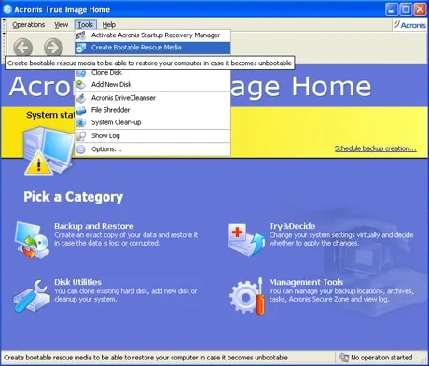
Task: Click the File Shredder icon
Action: [x=81, y=110]
